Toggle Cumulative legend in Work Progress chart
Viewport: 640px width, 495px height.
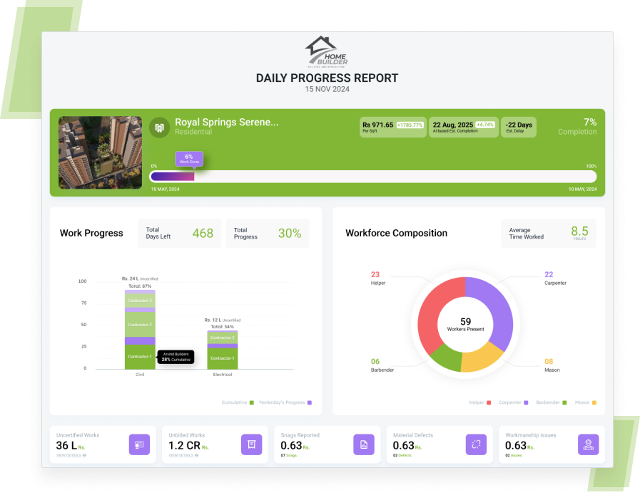tap(237, 402)
